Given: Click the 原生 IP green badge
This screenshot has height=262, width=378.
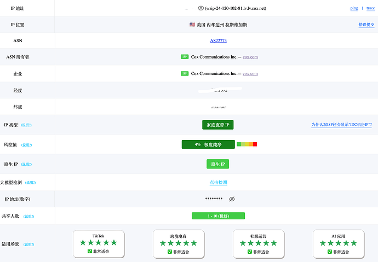Looking at the screenshot, I should [x=217, y=164].
